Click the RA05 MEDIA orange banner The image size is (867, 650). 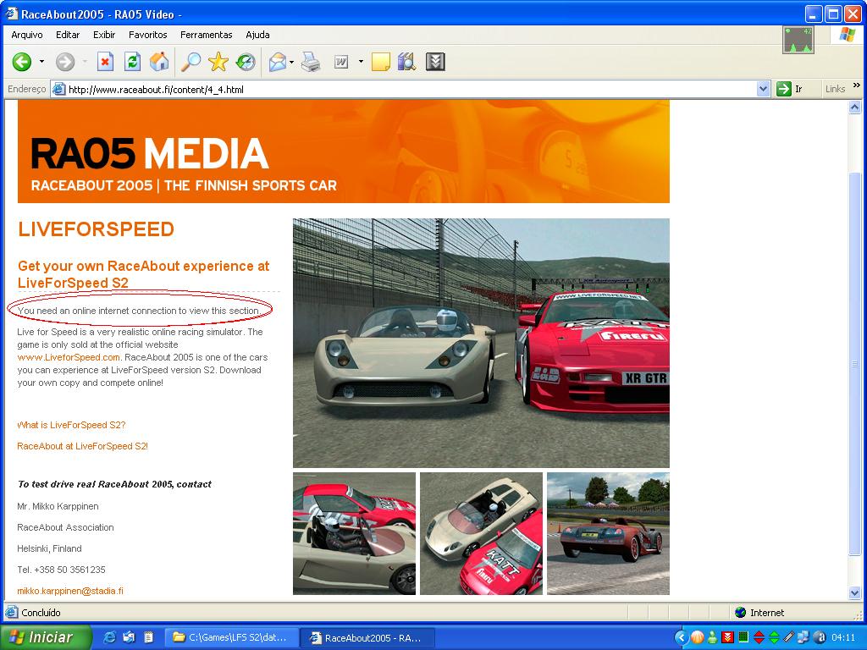pyautogui.click(x=344, y=151)
